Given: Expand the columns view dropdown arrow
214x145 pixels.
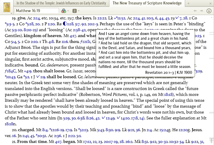Looking at the screenshot, I should point(79,11).
